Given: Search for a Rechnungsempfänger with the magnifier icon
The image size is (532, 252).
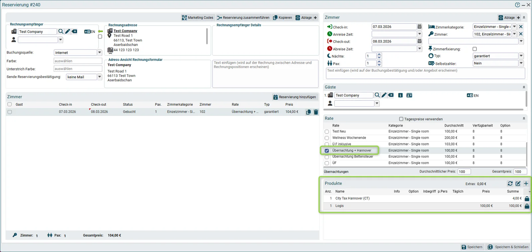Looking at the screenshot, I should click(61, 32).
